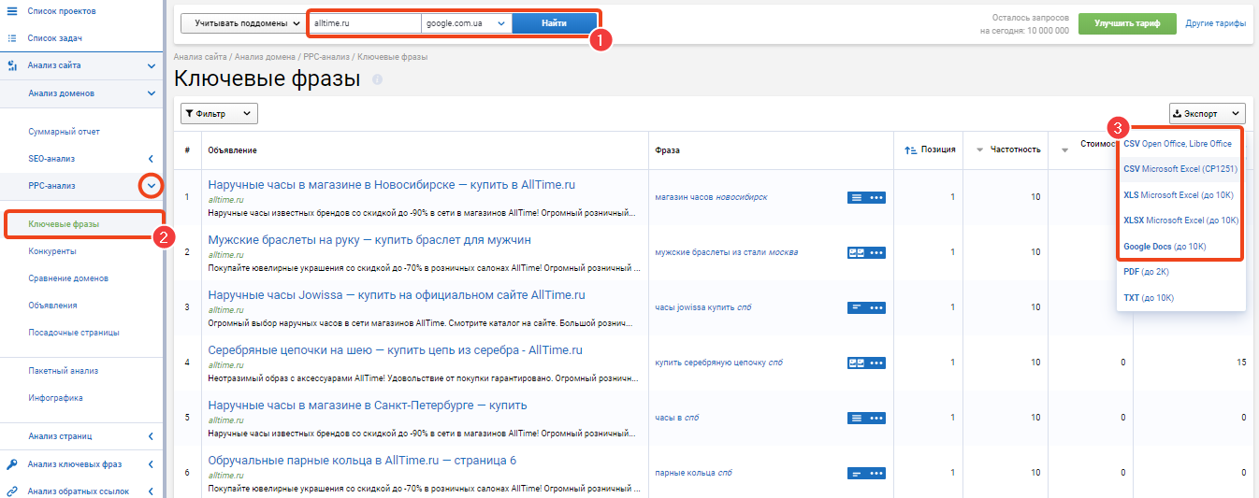Click the lines icon for 'магазин часов новосибирск'
This screenshot has width=1259, height=498.
click(857, 197)
